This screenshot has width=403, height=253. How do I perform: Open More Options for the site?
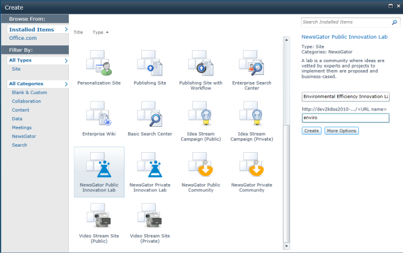[341, 130]
